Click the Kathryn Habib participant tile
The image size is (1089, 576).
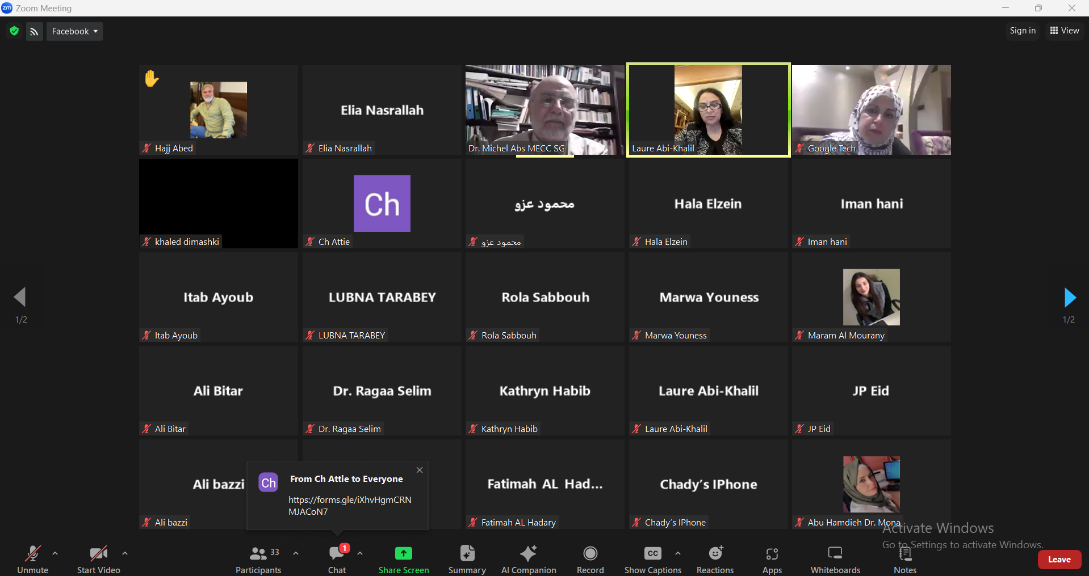(545, 391)
